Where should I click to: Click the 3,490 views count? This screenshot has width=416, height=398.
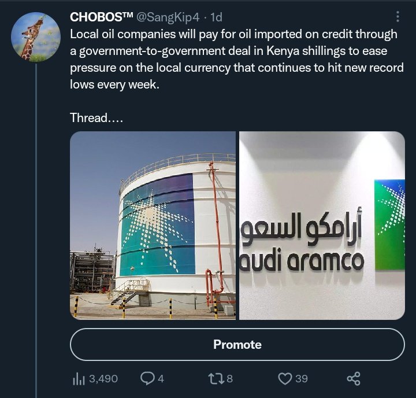103,378
